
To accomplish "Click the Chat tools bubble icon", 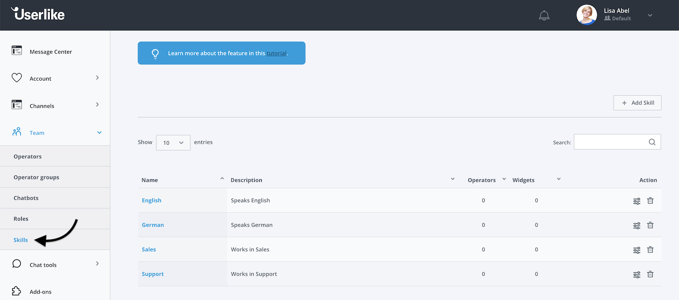I will [x=17, y=264].
